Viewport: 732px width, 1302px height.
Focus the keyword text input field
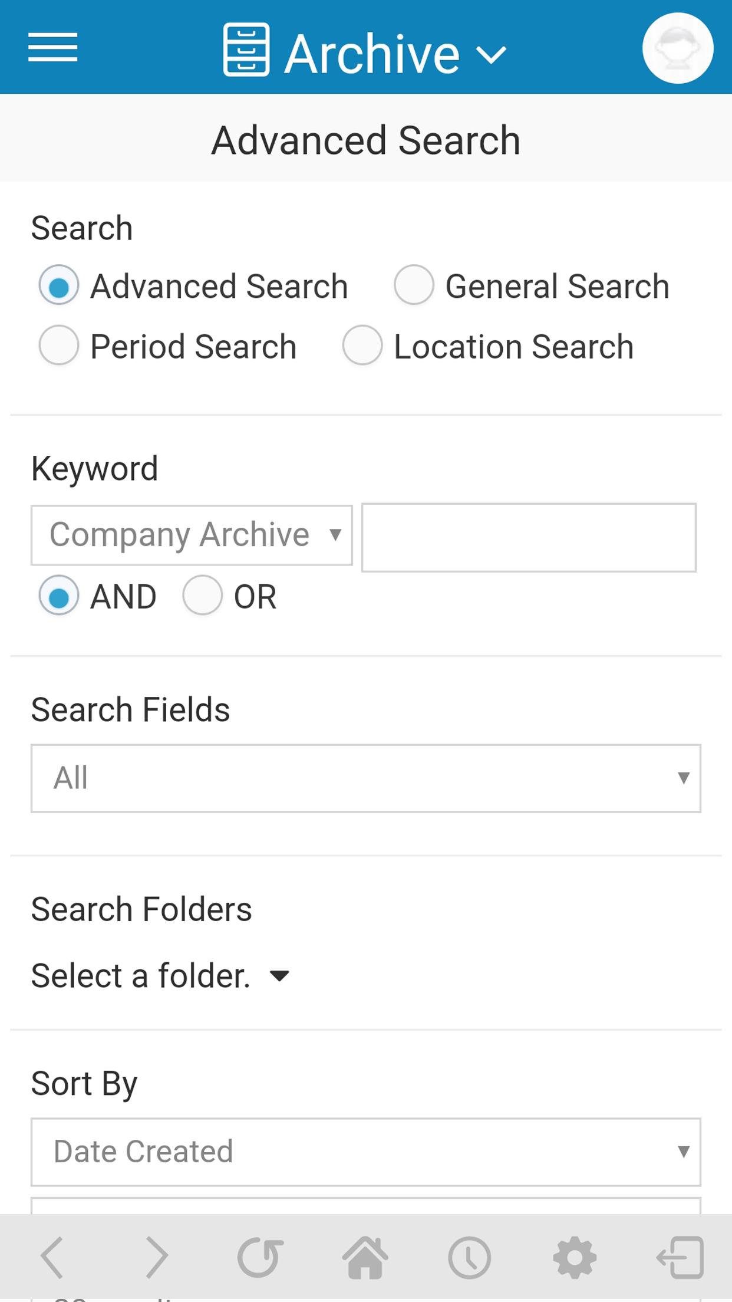529,537
